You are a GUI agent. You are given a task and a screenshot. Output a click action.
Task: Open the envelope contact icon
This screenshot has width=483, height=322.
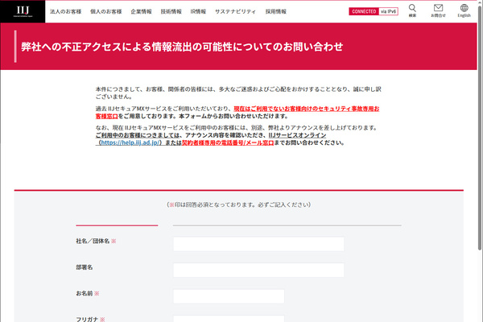pyautogui.click(x=438, y=10)
